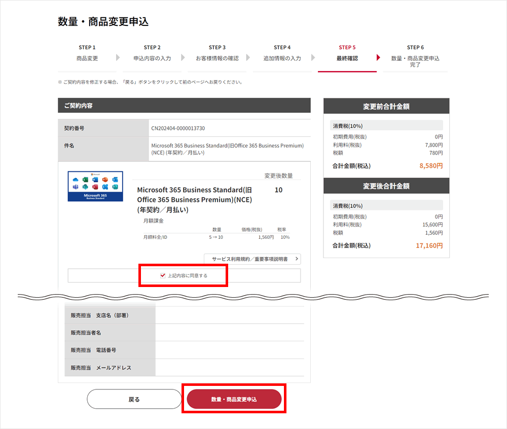This screenshot has width=507, height=429.
Task: Click the 数量・商品変更申込 submit button
Action: click(x=234, y=399)
